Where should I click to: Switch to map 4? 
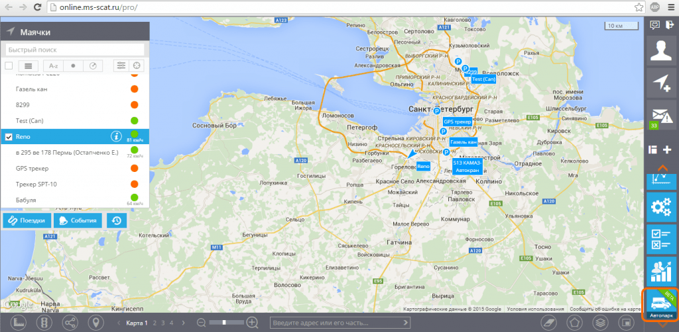pyautogui.click(x=172, y=323)
